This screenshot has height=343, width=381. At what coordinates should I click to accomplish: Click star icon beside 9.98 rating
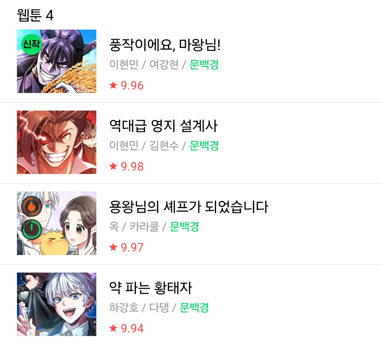coord(113,166)
